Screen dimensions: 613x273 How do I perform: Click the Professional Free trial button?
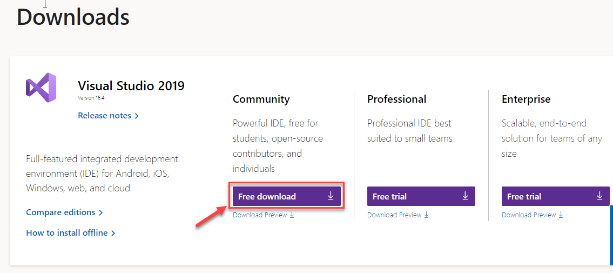(421, 196)
